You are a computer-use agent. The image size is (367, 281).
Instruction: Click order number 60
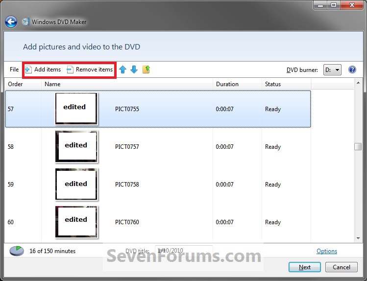click(10, 222)
